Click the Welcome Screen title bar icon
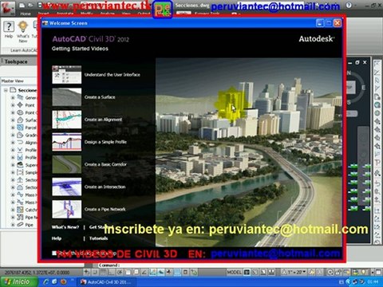This screenshot has height=287, width=383. 45,23
